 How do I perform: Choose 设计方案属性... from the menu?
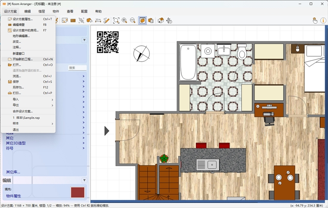coord(28,19)
